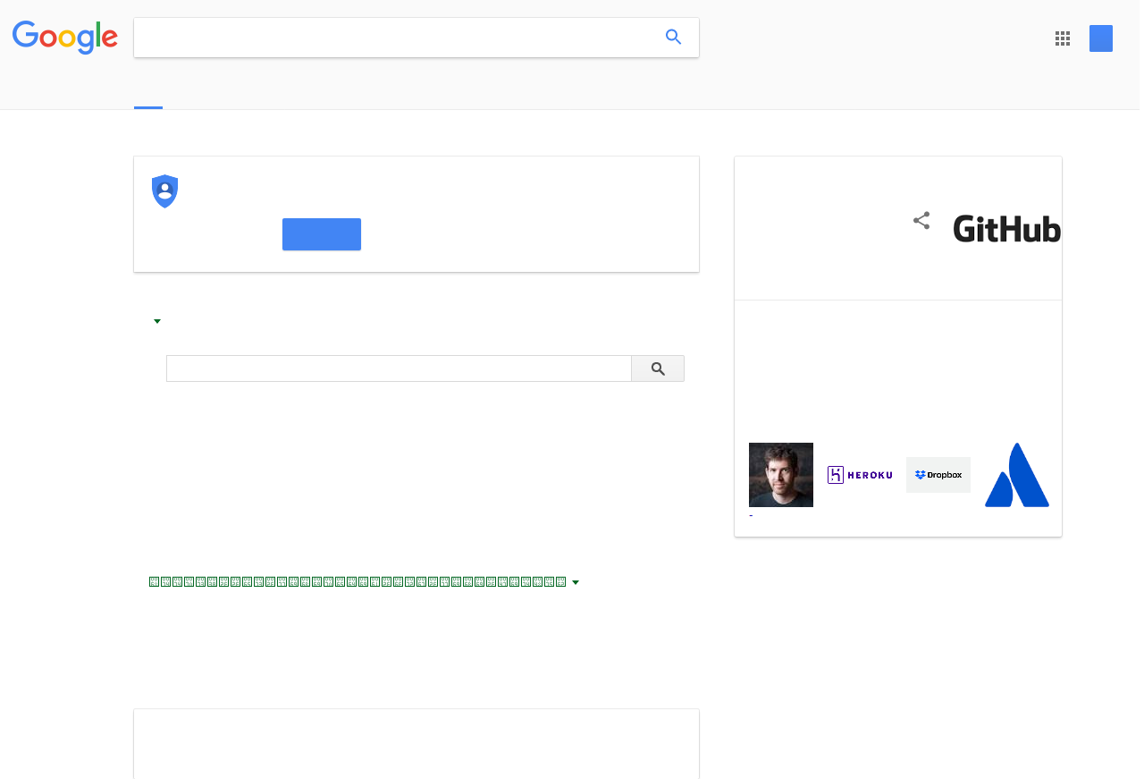1144x779 pixels.
Task: Open the Google apps grid
Action: 1063,38
